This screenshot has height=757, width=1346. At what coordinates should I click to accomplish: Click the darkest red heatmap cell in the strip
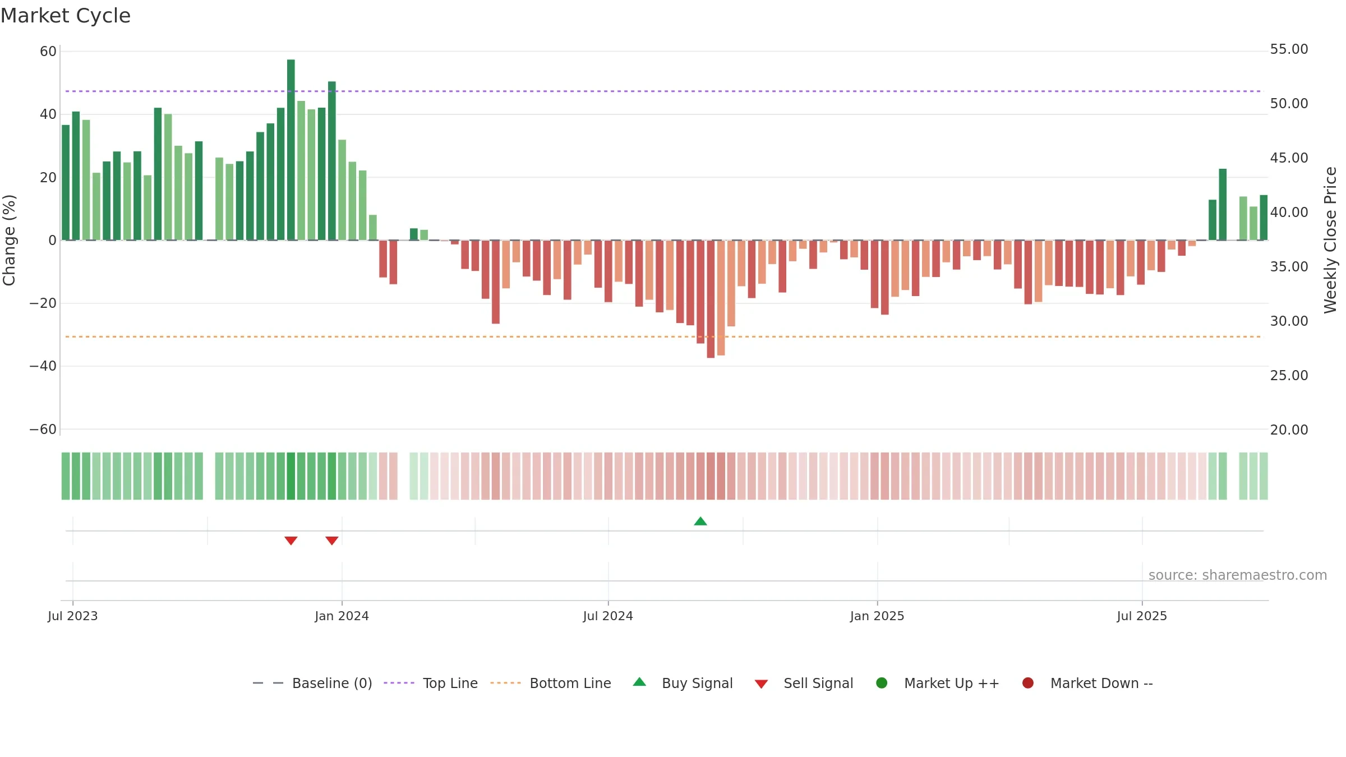711,476
